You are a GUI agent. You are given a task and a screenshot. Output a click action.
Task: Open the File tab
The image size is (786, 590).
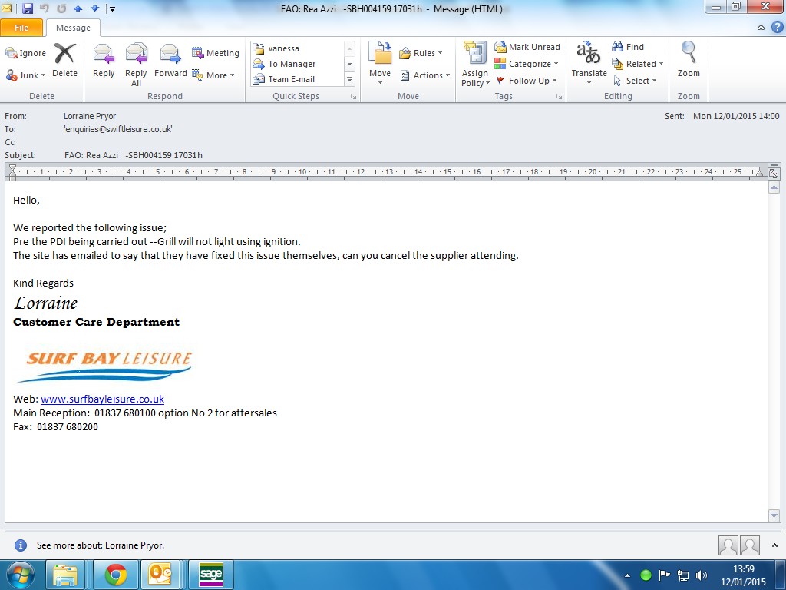(21, 28)
